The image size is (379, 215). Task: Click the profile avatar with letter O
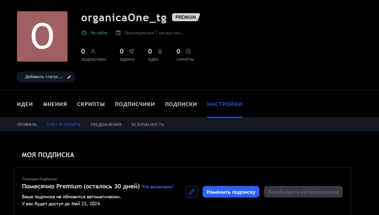42,36
